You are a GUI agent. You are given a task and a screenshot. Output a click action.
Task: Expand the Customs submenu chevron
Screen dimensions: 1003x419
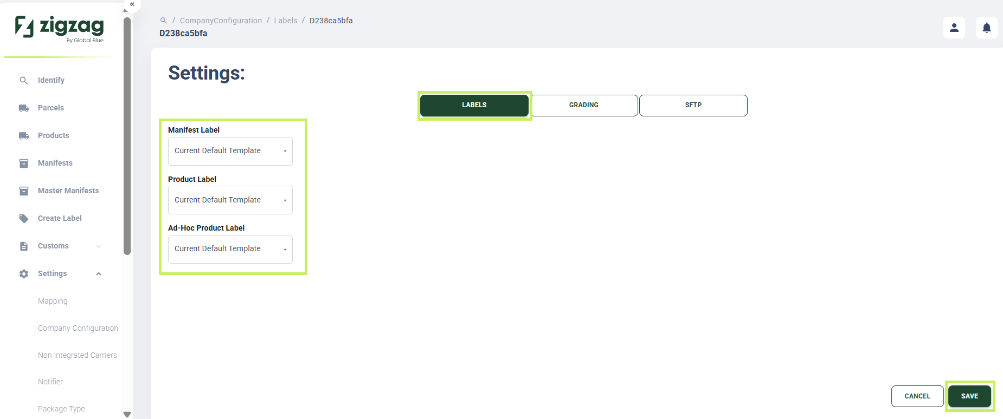click(x=99, y=246)
